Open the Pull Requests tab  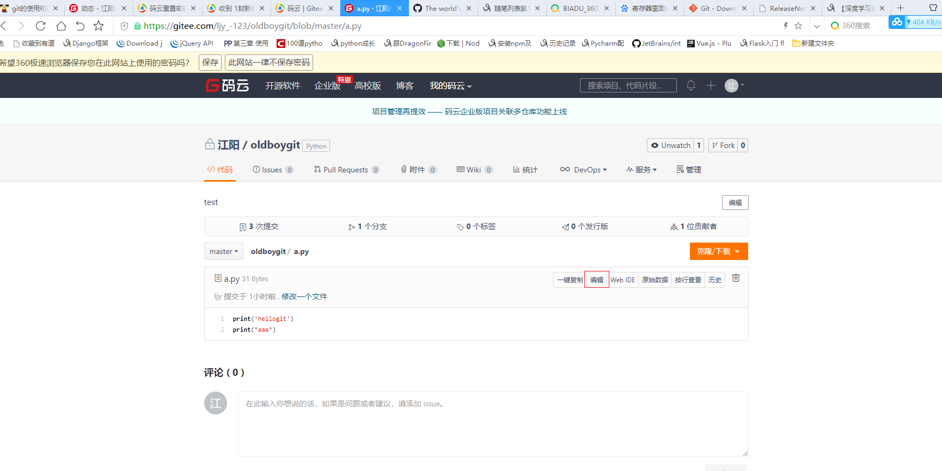pos(347,170)
